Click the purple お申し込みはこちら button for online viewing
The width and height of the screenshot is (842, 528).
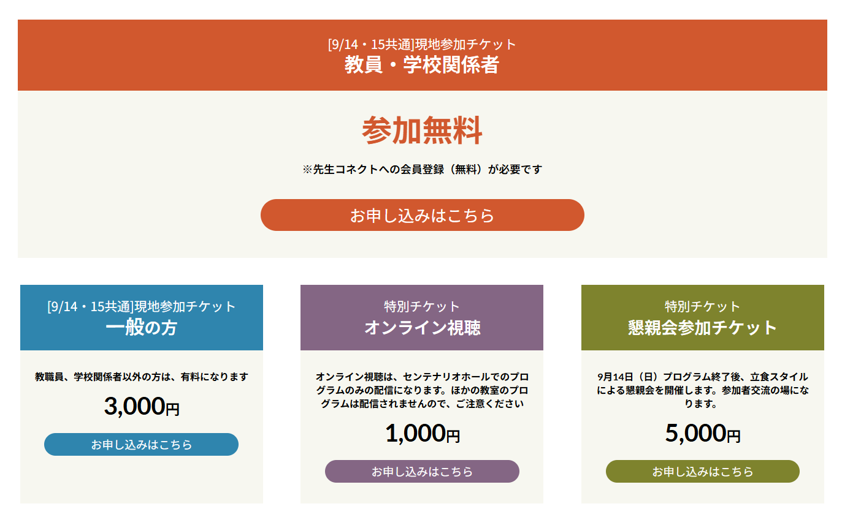(422, 472)
